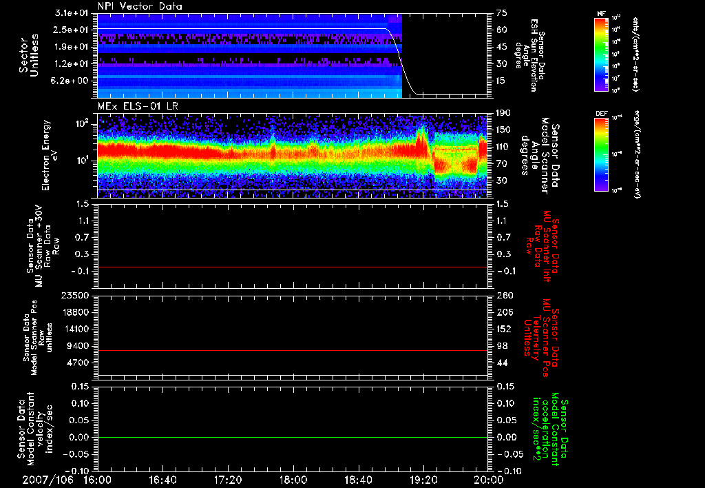Click the 14100 Scanner Pos tick value
Image resolution: width=705 pixels, height=488 pixels.
[x=75, y=329]
